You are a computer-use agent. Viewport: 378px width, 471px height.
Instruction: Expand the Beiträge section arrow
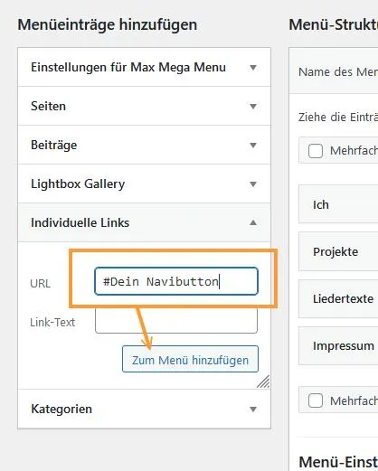[x=253, y=146]
